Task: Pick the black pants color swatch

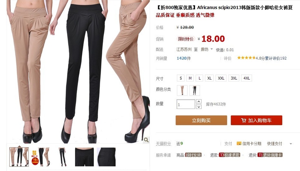Action: tap(195, 90)
